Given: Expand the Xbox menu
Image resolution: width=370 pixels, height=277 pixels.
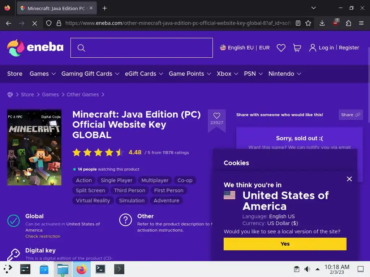Looking at the screenshot, I should point(227,74).
